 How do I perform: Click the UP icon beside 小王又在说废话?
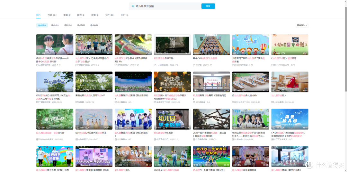coord(272,139)
